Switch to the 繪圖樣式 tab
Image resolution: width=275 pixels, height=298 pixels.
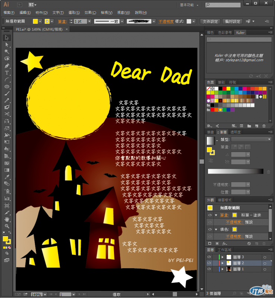tap(225, 200)
